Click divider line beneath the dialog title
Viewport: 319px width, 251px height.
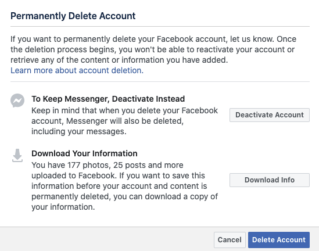(160, 26)
